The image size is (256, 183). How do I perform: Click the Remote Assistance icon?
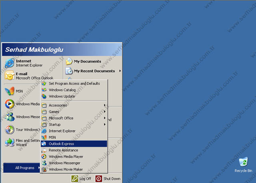[x=44, y=150]
